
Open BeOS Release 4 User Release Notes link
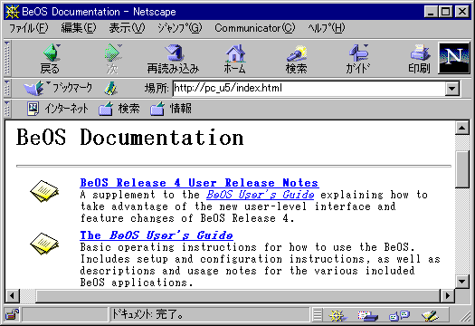pos(199,183)
